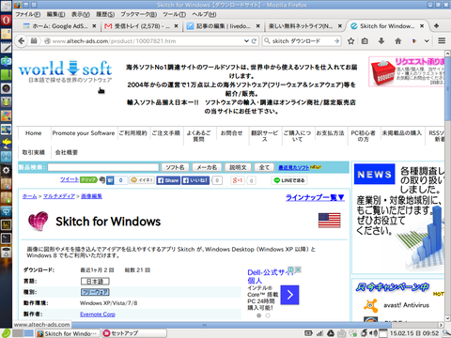Image resolution: width=451 pixels, height=338 pixels.
Task: Open the マルチメディア breadcrumb link
Action: (x=59, y=196)
